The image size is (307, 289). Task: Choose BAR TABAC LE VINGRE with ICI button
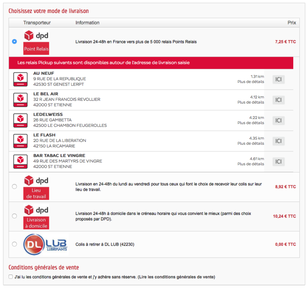click(278, 161)
